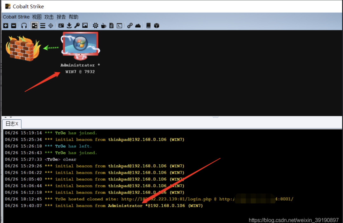Click the 18:12:45 hosted cloned site log line
Screen dimensions: 343x223
[149, 199]
